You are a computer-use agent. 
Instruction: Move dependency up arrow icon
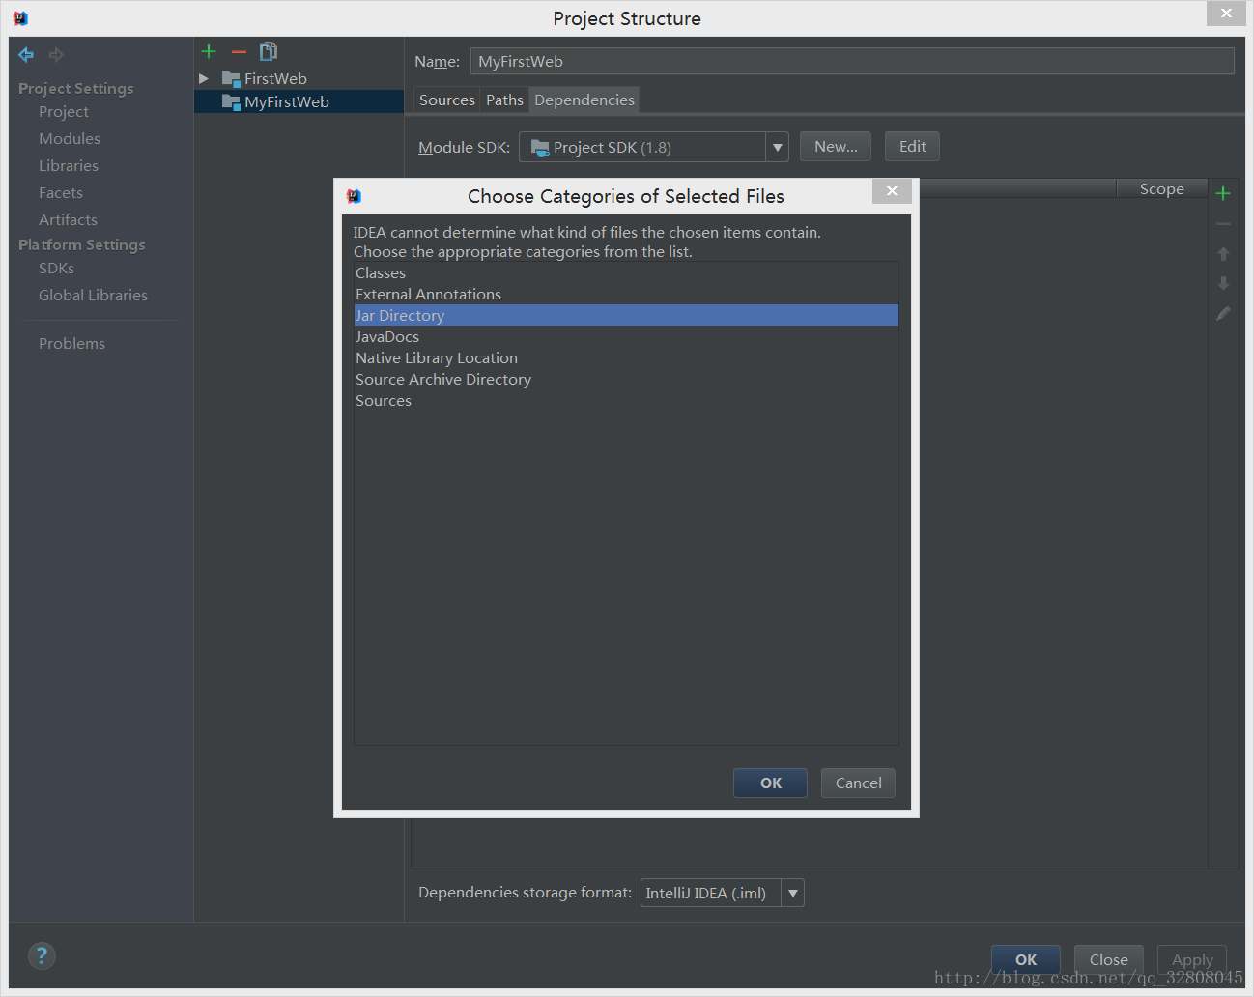pos(1223,253)
